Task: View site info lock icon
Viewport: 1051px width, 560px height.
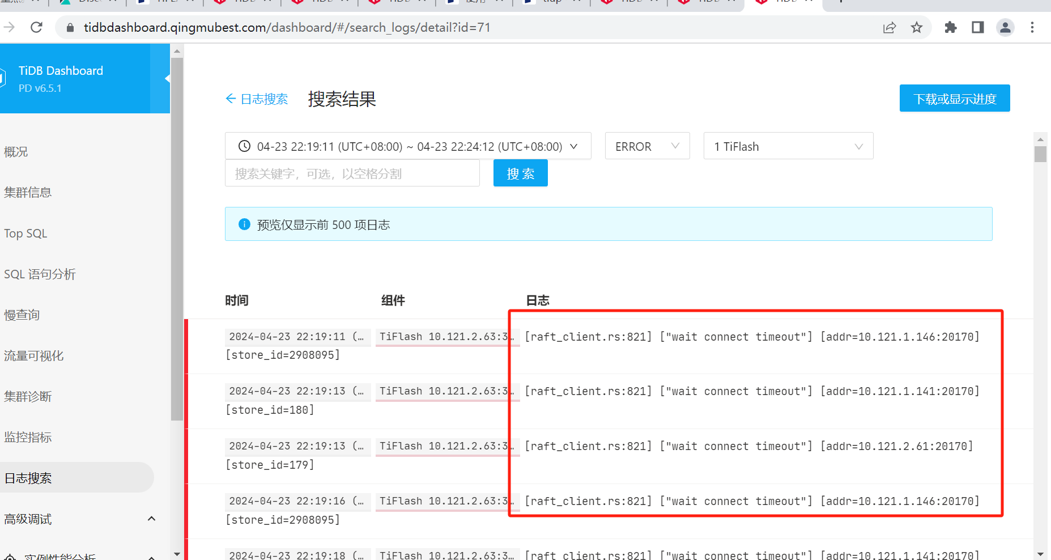Action: tap(70, 27)
